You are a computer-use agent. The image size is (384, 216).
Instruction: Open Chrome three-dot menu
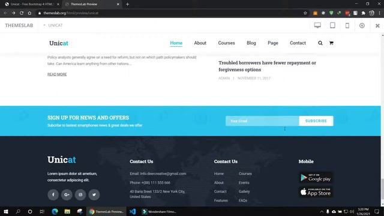[x=380, y=13]
